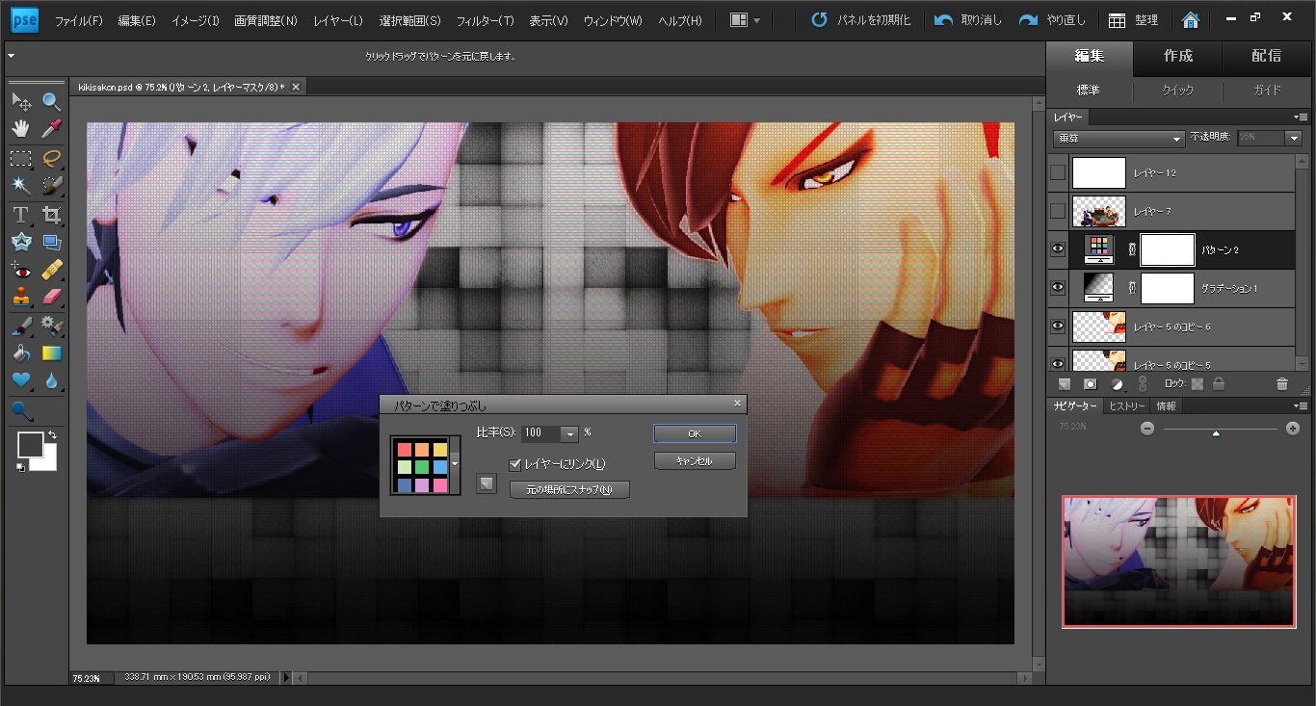Select the Red Eye Removal tool
Viewport: 1316px width, 706px height.
[21, 269]
